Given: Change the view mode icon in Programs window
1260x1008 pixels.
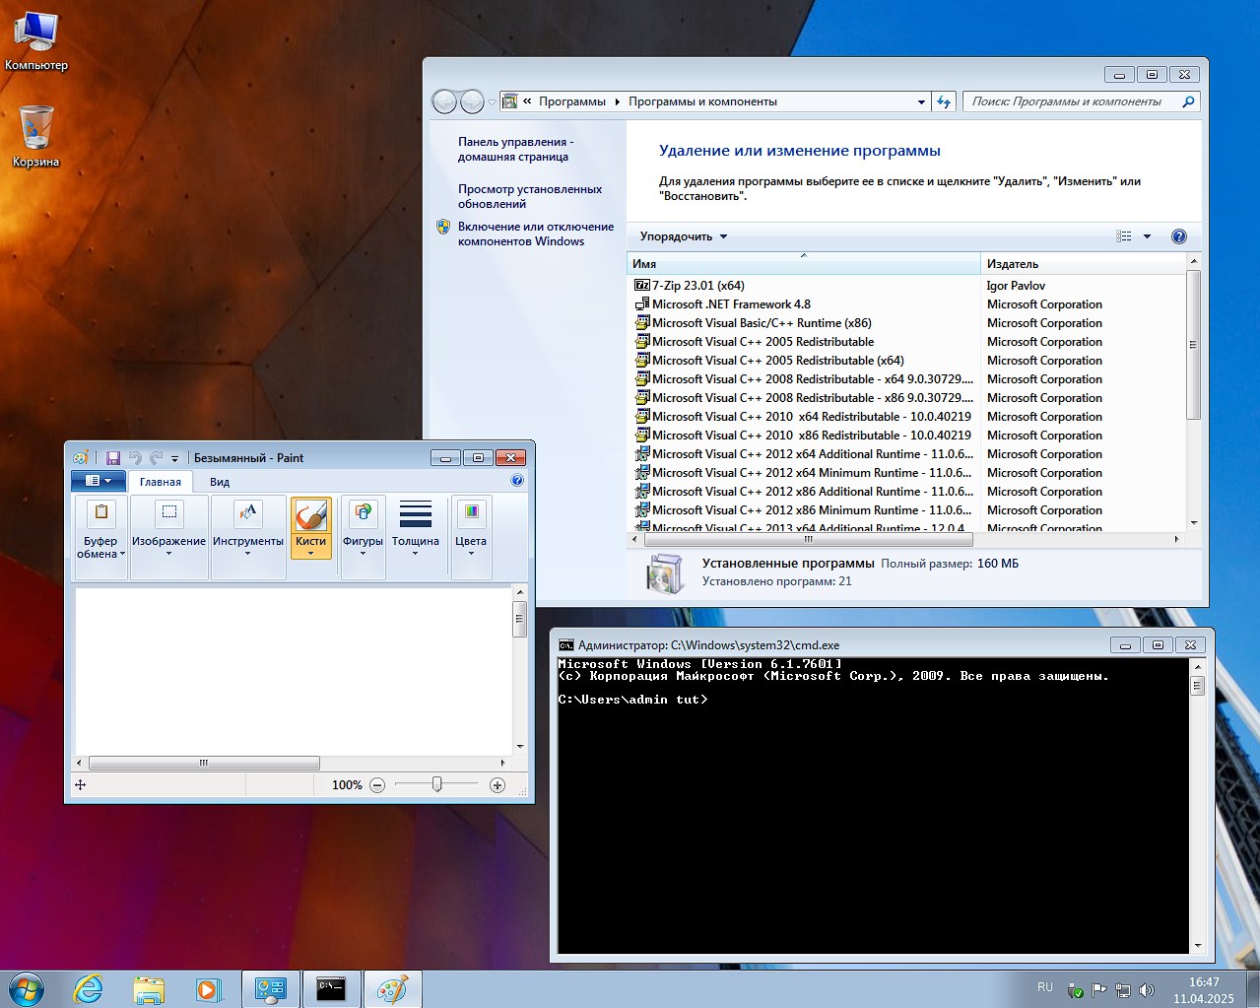Looking at the screenshot, I should 1123,236.
